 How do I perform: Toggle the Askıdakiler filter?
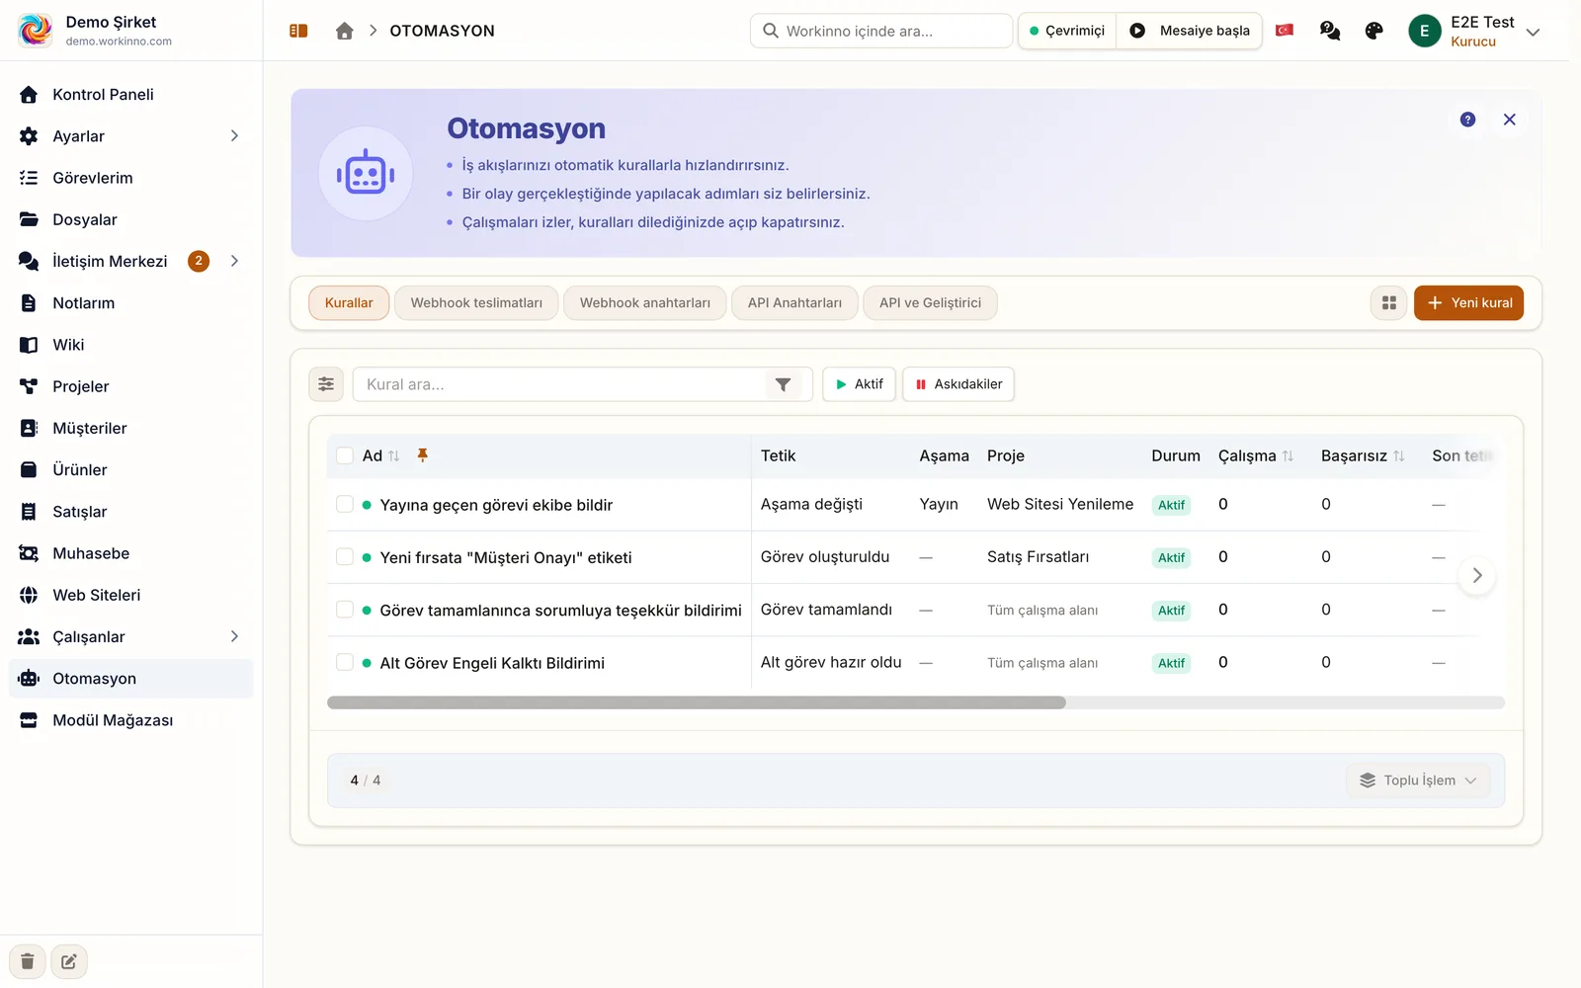click(958, 384)
